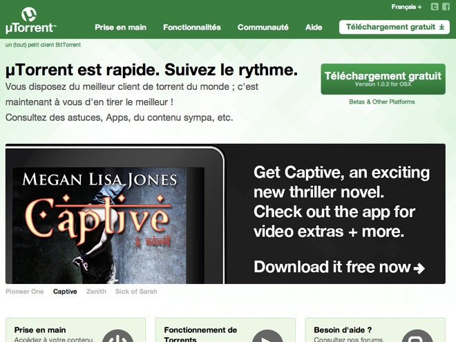Click the green Téléchargement gratuit Version 1.0.2 button

[x=383, y=79]
